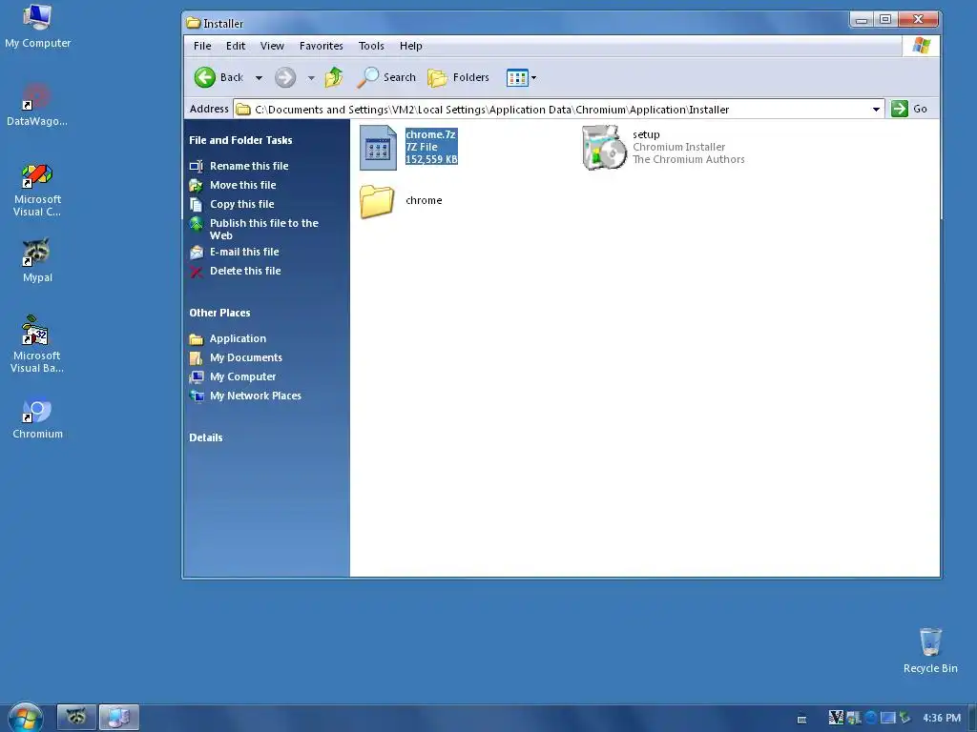Click the Copy this file icon
Image resolution: width=977 pixels, height=732 pixels.
pyautogui.click(x=197, y=205)
